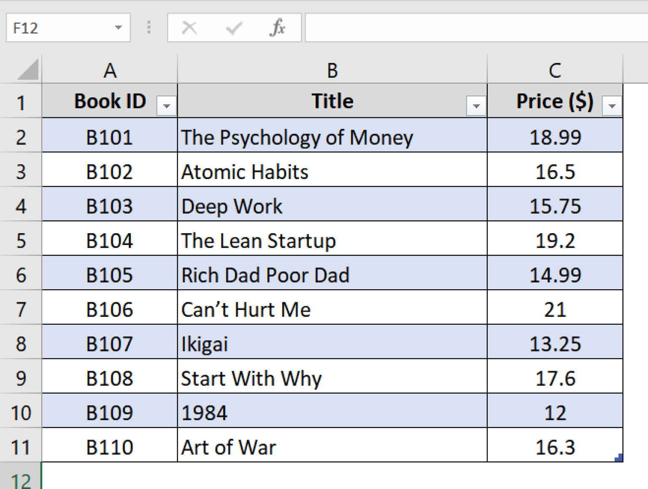The width and height of the screenshot is (648, 489).
Task: Click the fill handle on cell C11
Action: pos(619,457)
